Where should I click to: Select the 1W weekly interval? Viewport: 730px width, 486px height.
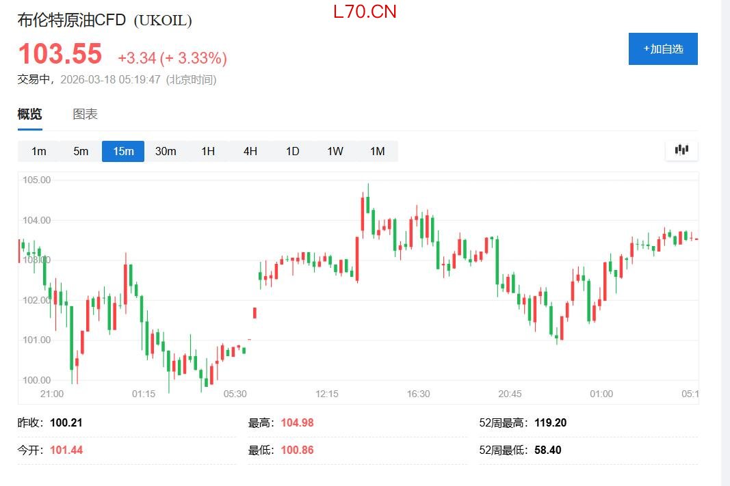(335, 151)
